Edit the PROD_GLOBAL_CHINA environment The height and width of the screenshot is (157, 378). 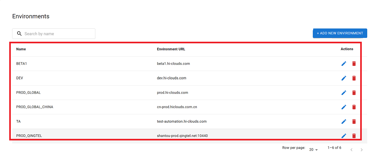344,107
